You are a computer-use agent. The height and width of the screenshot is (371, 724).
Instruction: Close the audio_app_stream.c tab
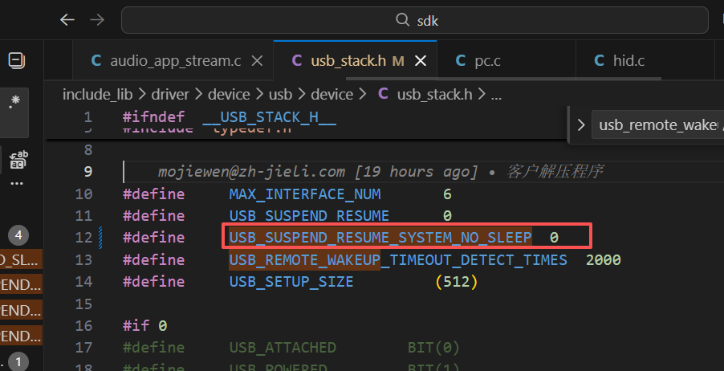click(x=257, y=60)
